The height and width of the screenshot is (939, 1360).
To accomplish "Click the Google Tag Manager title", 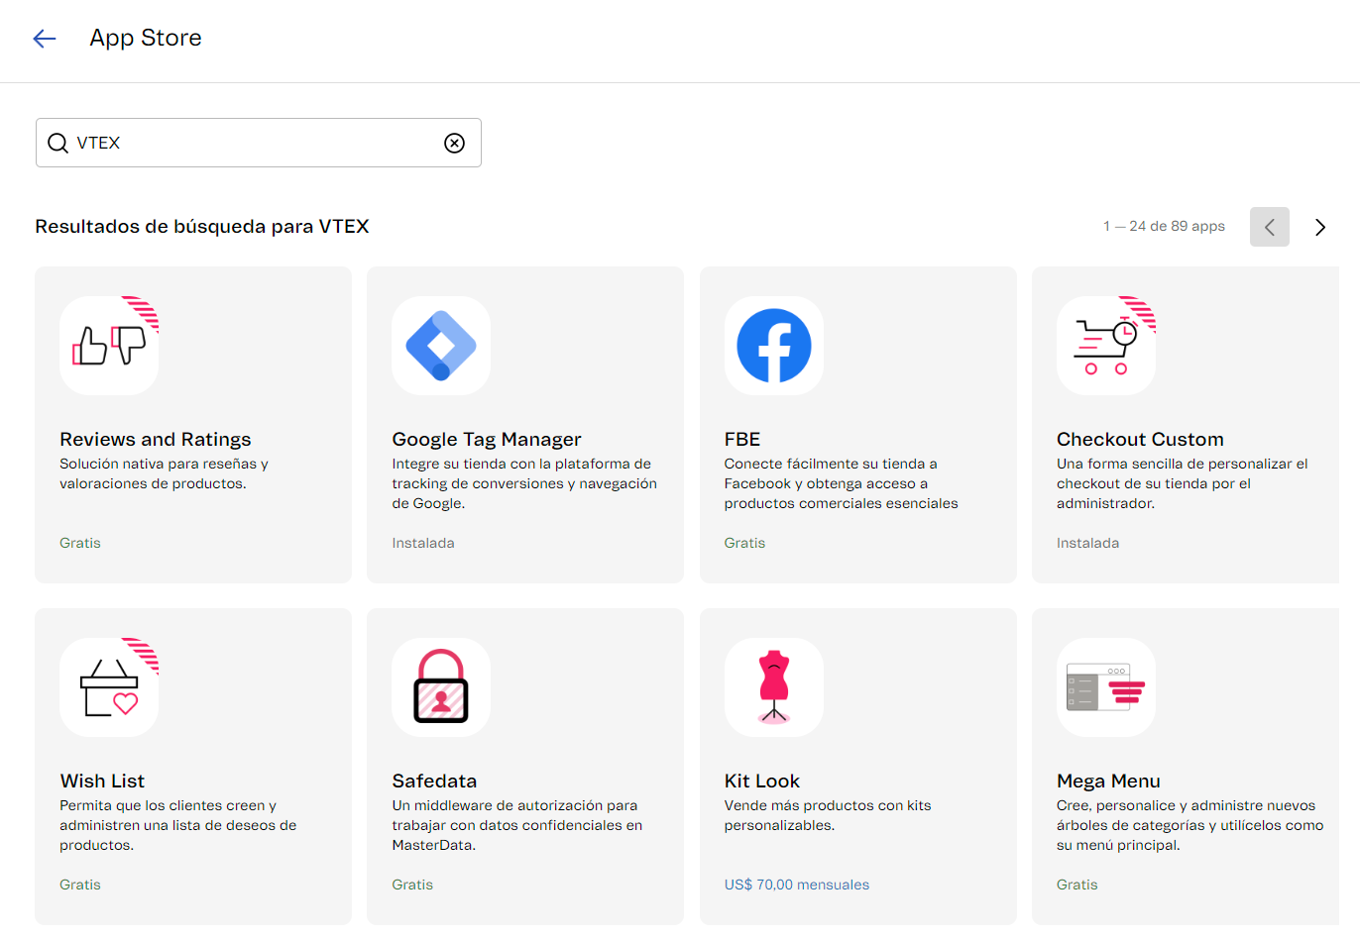I will (487, 439).
